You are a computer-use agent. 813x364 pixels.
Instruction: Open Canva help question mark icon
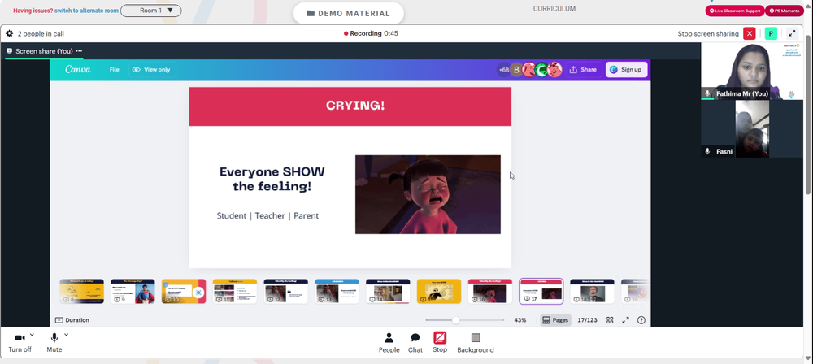[x=641, y=320]
